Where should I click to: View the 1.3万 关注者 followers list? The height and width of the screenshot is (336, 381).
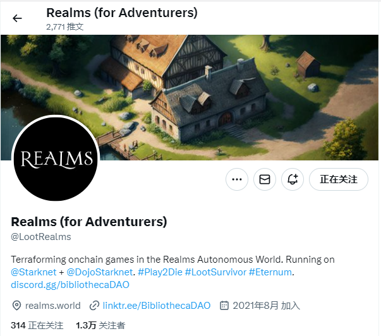coord(100,325)
